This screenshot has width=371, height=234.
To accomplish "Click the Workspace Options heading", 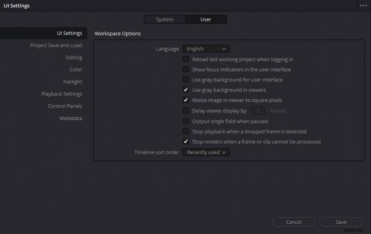I will pyautogui.click(x=118, y=33).
